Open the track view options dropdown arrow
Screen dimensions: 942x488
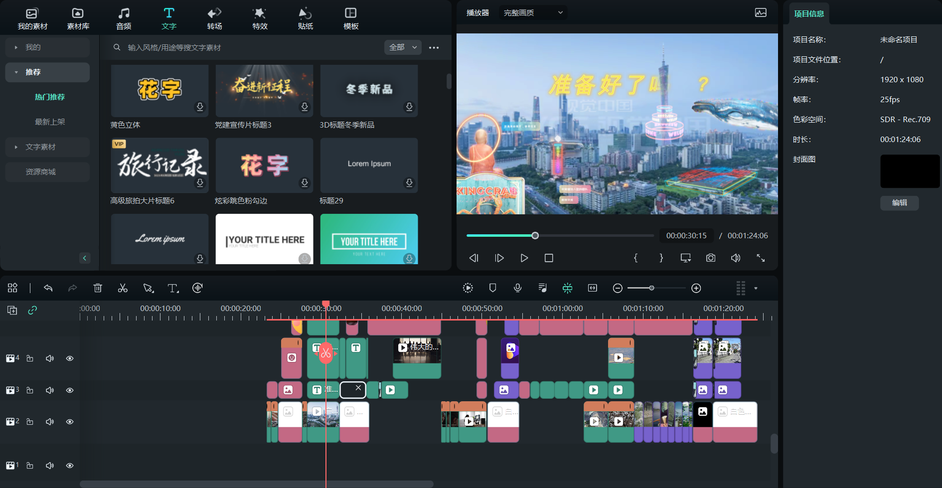pyautogui.click(x=756, y=288)
